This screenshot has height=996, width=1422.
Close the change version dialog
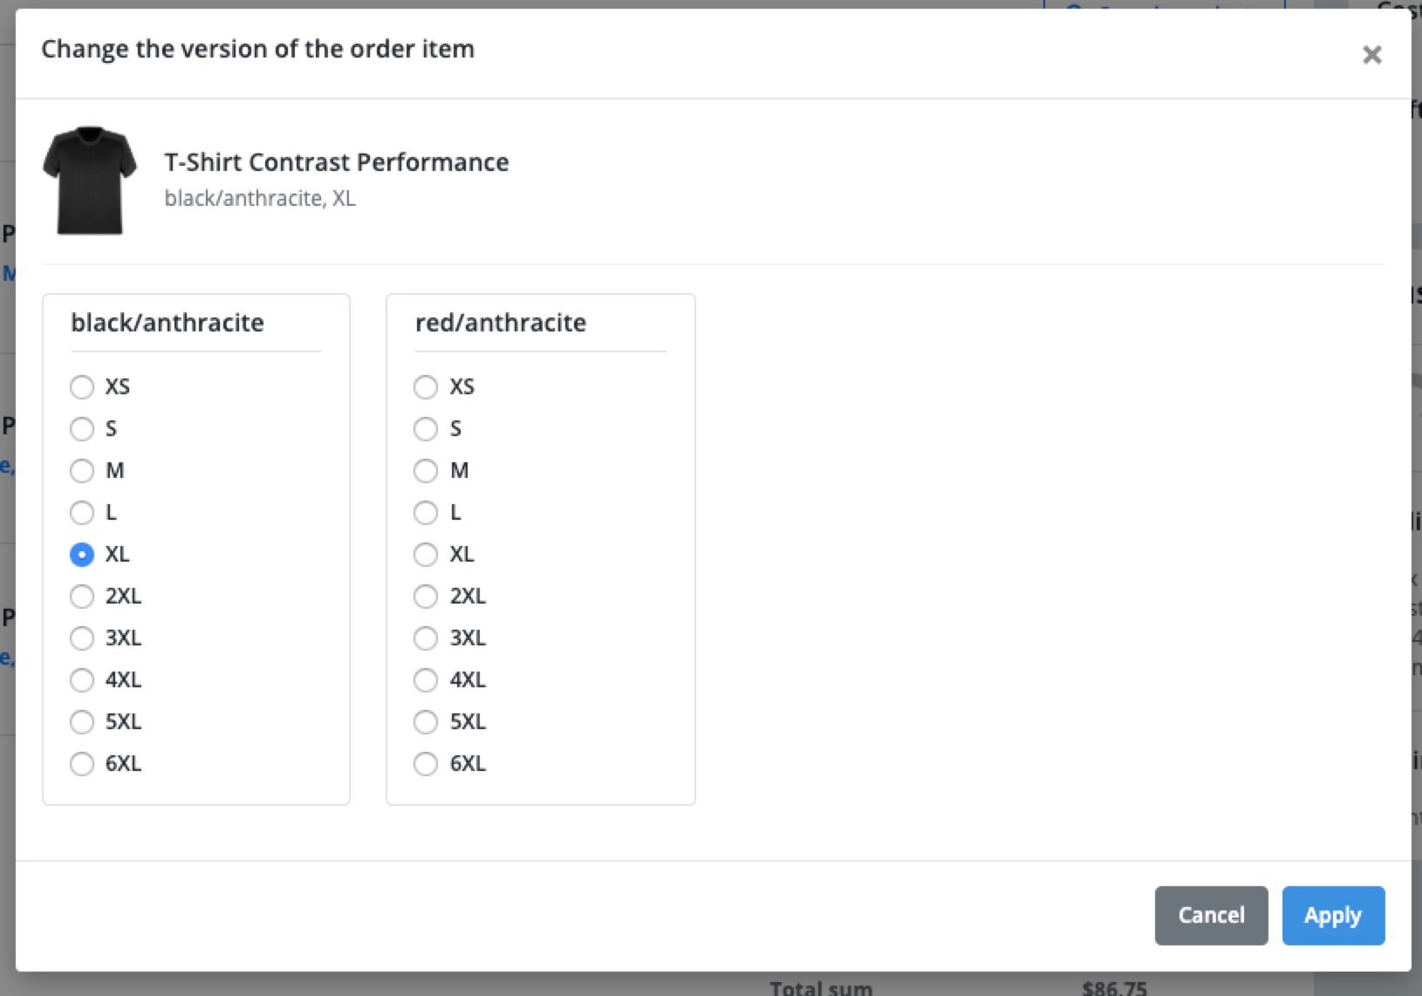click(x=1371, y=55)
